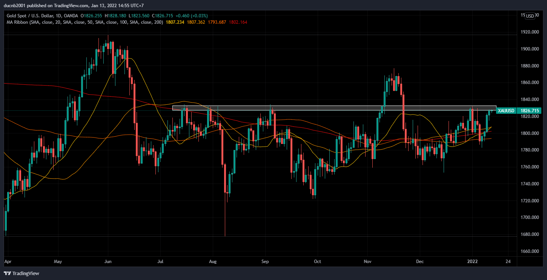This screenshot has width=547, height=280.
Task: Click the 1920.000 price axis label
Action: [x=529, y=32]
